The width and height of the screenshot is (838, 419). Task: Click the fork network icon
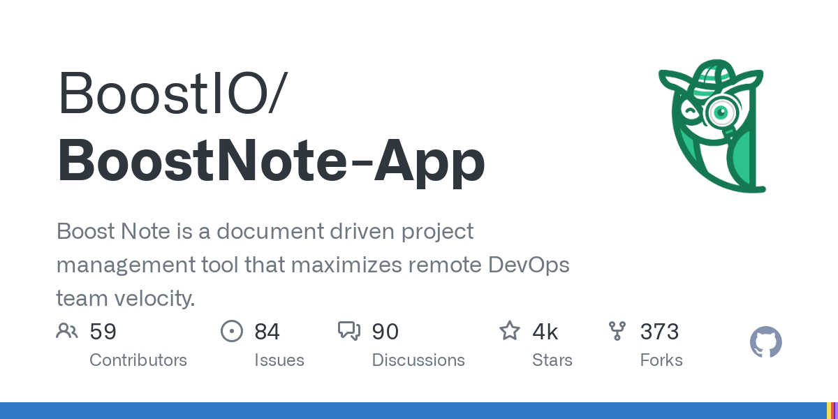(617, 331)
